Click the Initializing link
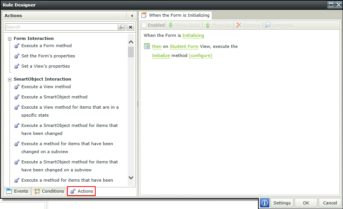This screenshot has height=209, width=343. point(193,35)
